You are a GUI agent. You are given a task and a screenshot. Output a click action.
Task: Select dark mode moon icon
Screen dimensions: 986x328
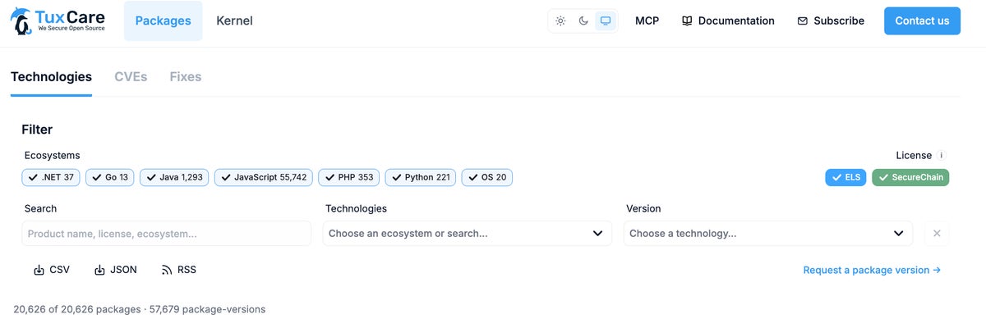point(583,21)
